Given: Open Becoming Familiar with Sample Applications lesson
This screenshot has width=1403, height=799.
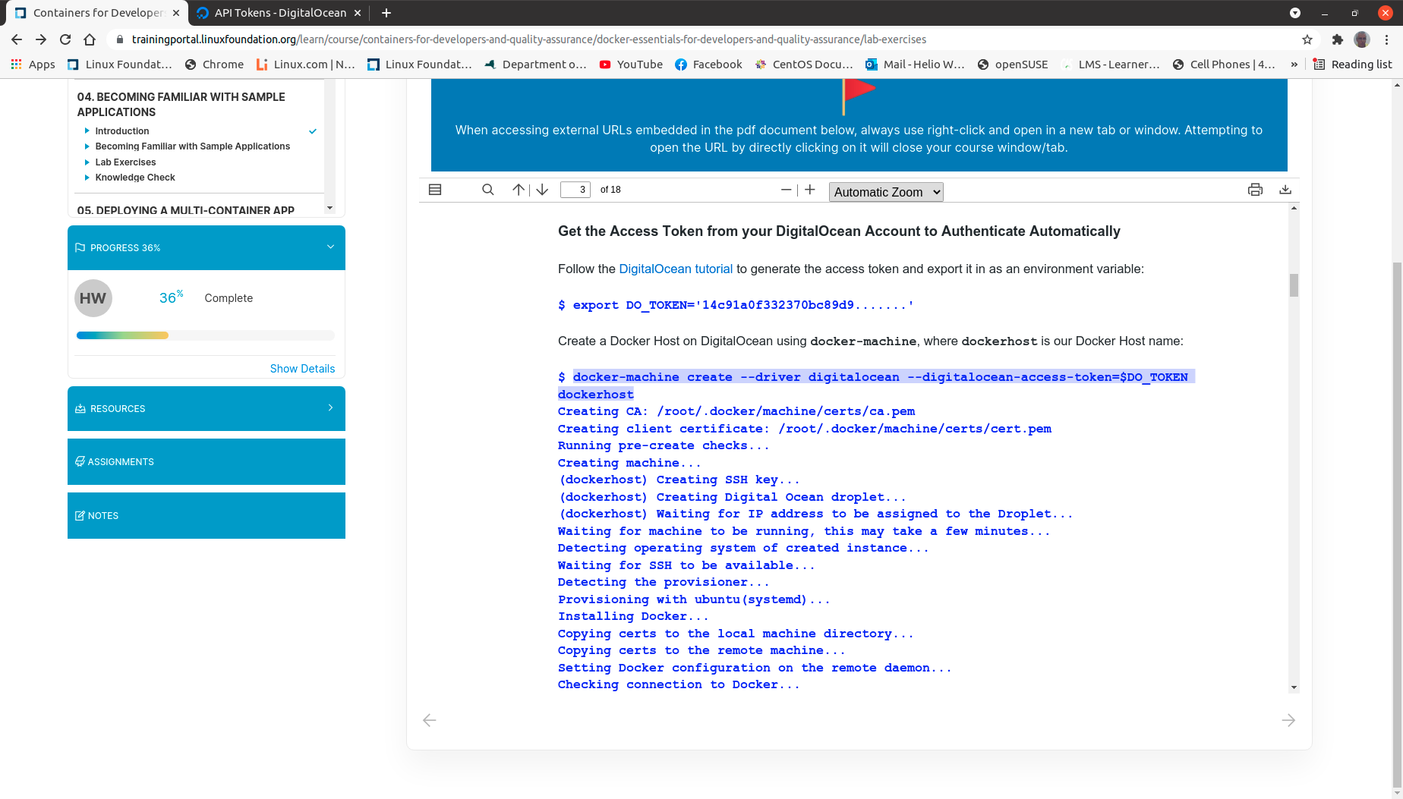Looking at the screenshot, I should [192, 146].
